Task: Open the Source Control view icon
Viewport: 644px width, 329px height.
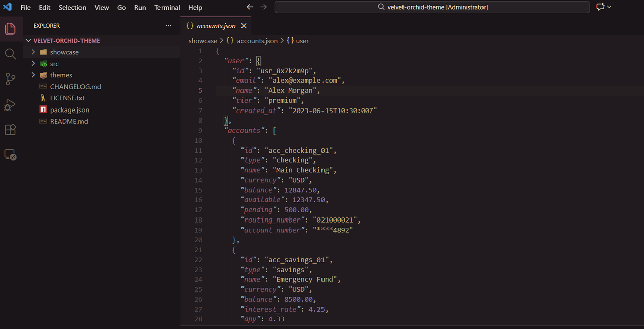Action: (x=10, y=79)
